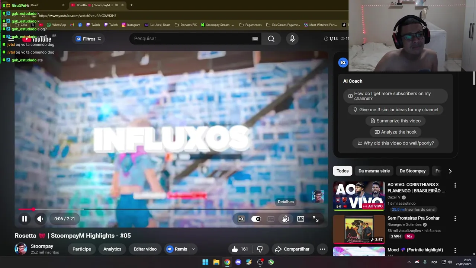
Task: Open the Pagamentos bookmark folder
Action: [251, 25]
